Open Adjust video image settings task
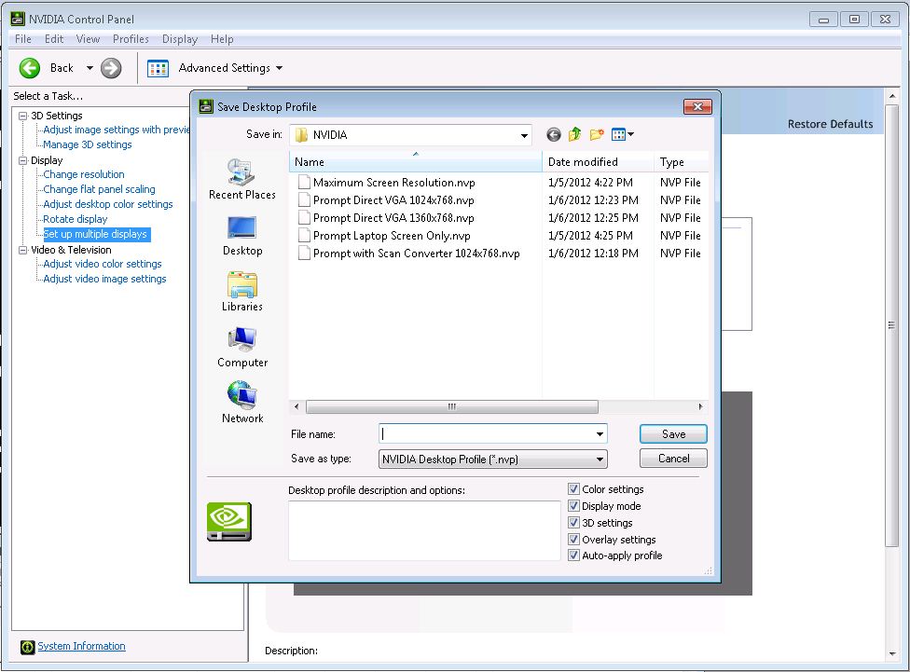The width and height of the screenshot is (910, 672). pos(104,279)
